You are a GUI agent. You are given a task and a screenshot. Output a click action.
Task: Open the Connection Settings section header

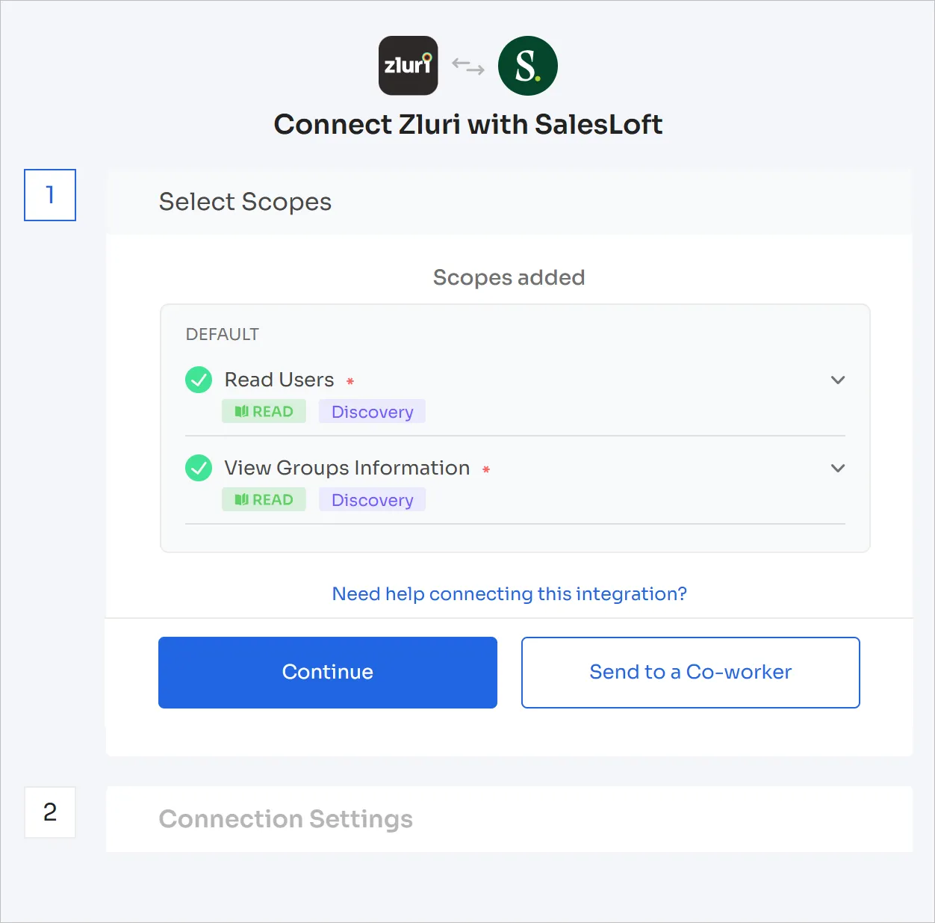[509, 819]
